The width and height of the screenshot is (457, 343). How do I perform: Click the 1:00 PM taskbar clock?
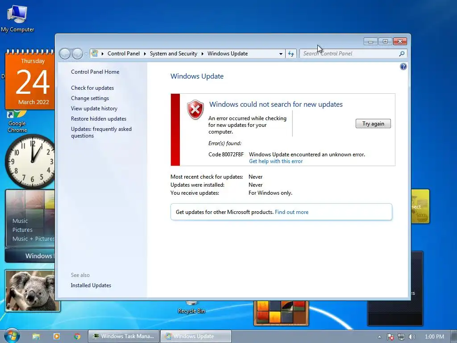(x=434, y=337)
